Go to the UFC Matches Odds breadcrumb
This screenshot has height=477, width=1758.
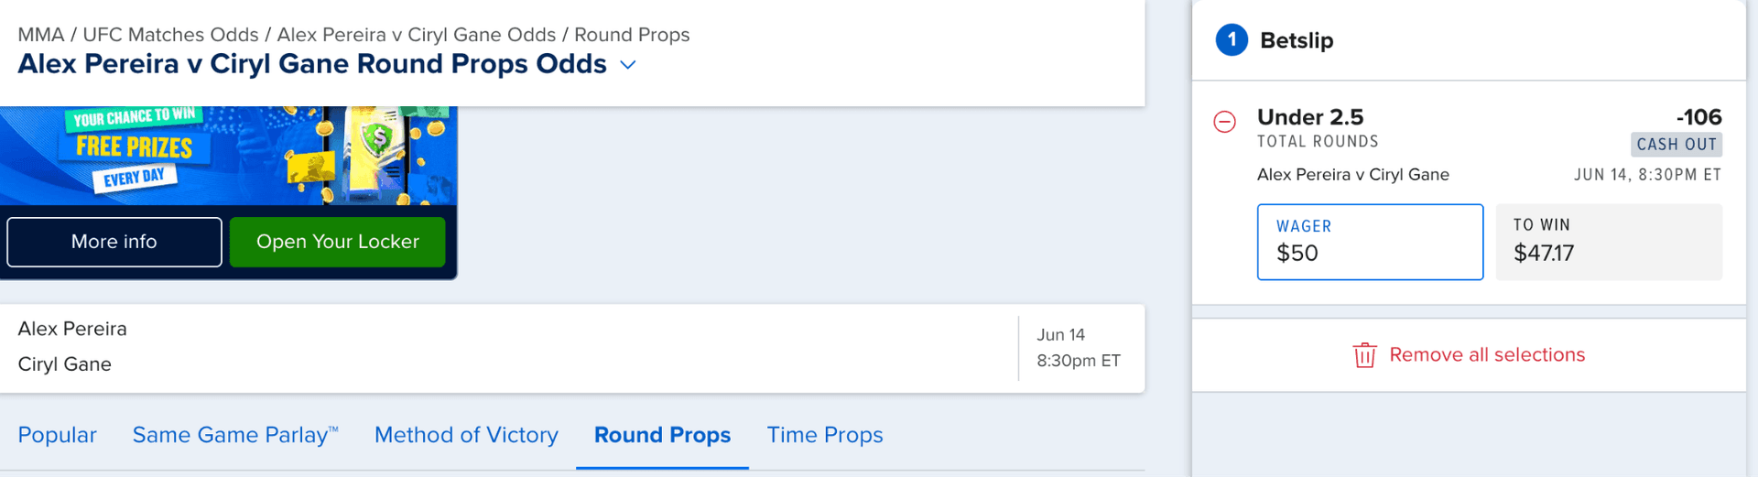[x=170, y=35]
